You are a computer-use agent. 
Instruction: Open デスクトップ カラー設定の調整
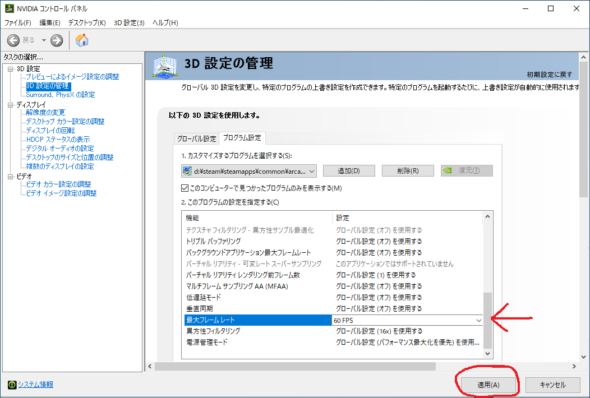(x=65, y=122)
